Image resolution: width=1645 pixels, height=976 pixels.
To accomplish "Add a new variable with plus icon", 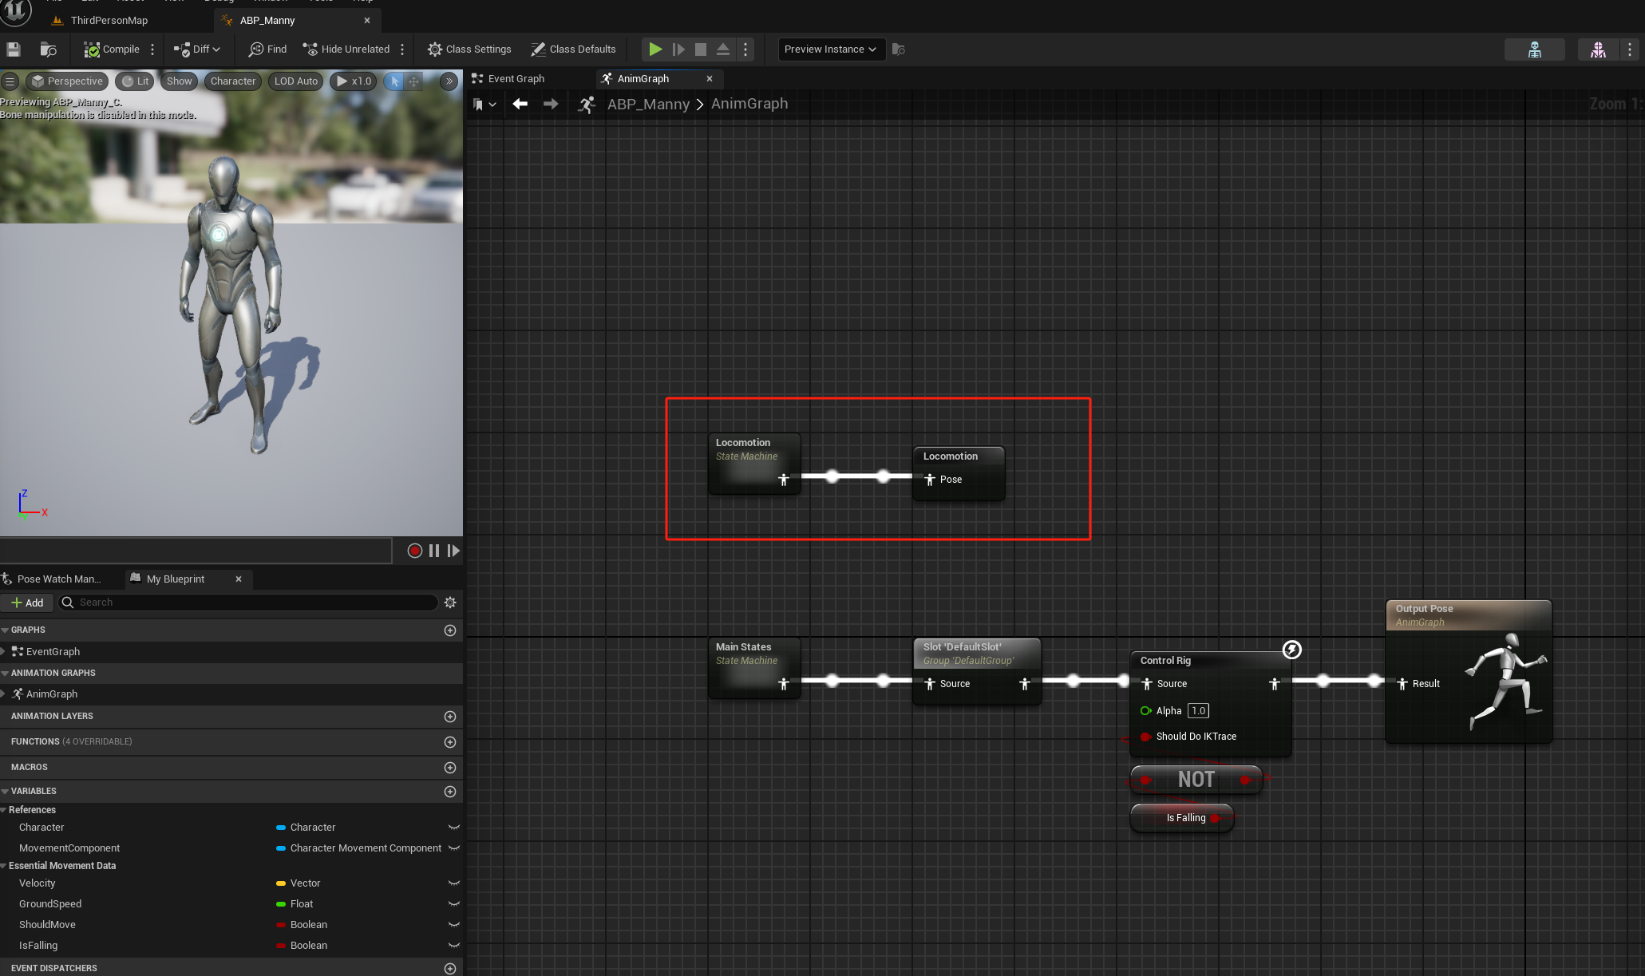I will pyautogui.click(x=450, y=792).
